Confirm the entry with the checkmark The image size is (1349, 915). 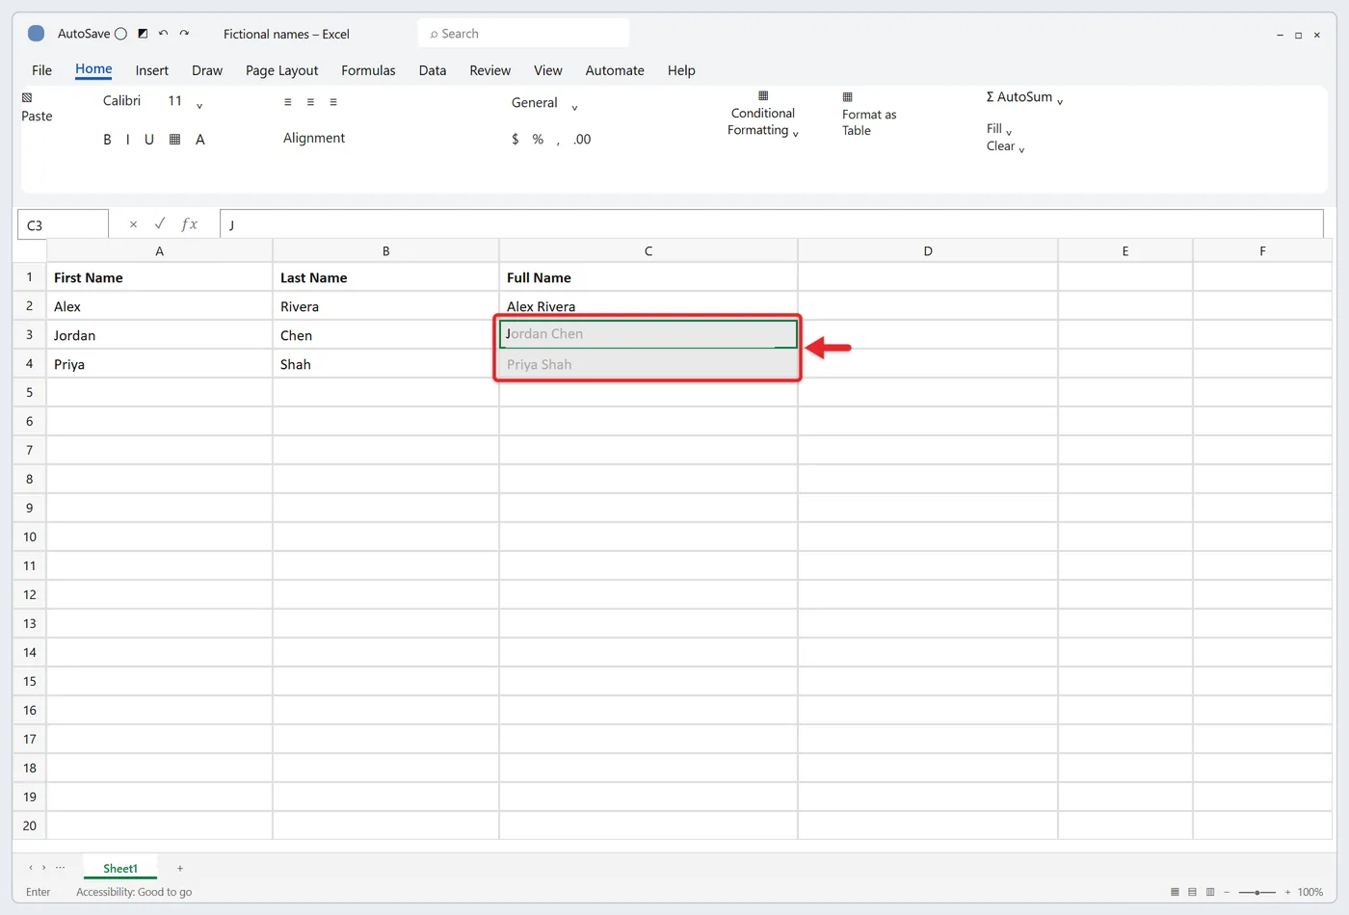click(x=160, y=223)
